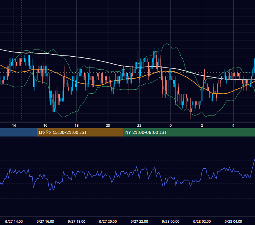Click the 14 hour label on price chart axis
The width and height of the screenshot is (255, 225).
[x=14, y=126]
